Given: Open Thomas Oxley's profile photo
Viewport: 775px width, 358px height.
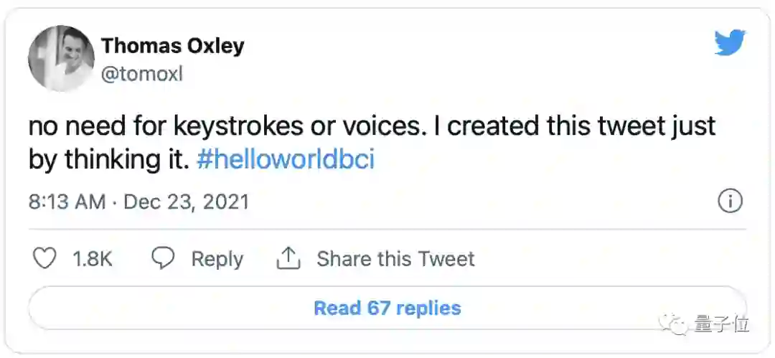Looking at the screenshot, I should pyautogui.click(x=61, y=58).
